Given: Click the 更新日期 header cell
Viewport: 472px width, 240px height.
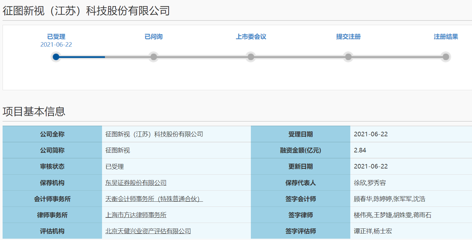Looking at the screenshot, I should click(x=301, y=167).
